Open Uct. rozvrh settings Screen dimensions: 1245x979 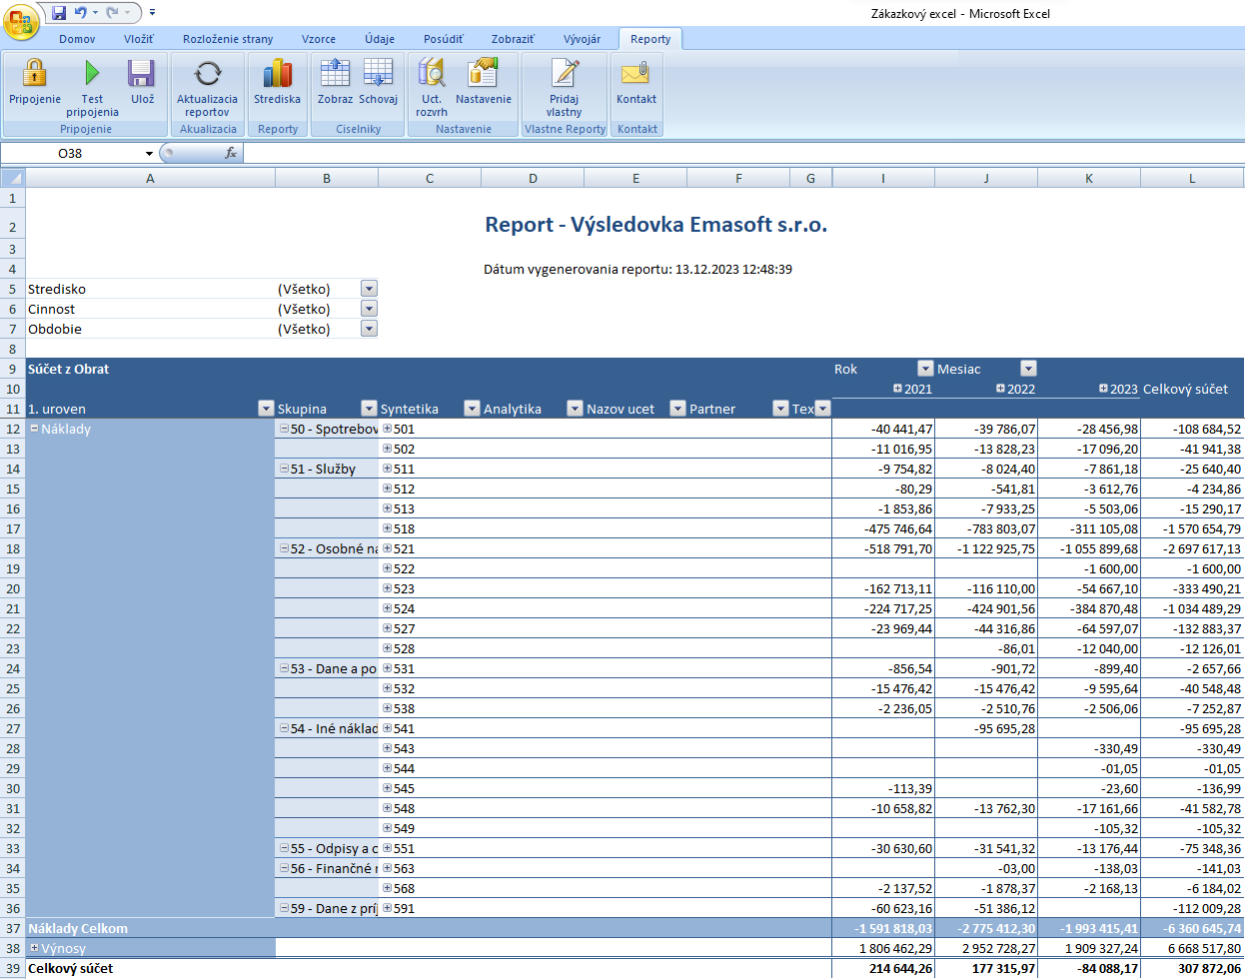[432, 73]
